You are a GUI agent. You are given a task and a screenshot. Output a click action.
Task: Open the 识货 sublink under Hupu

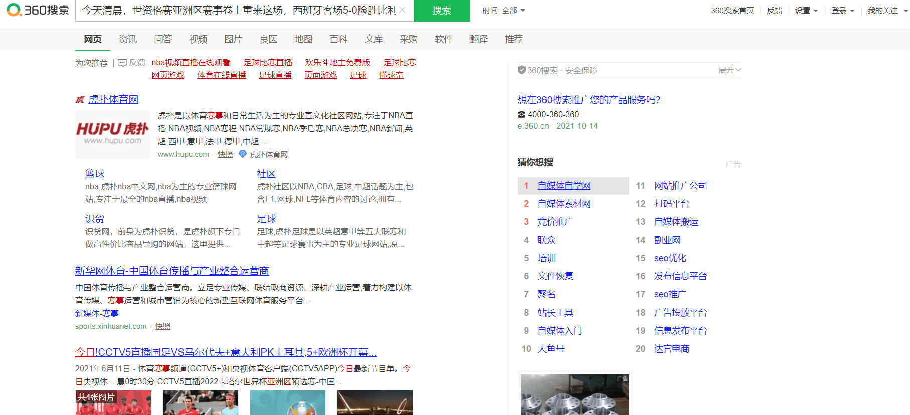coord(95,219)
